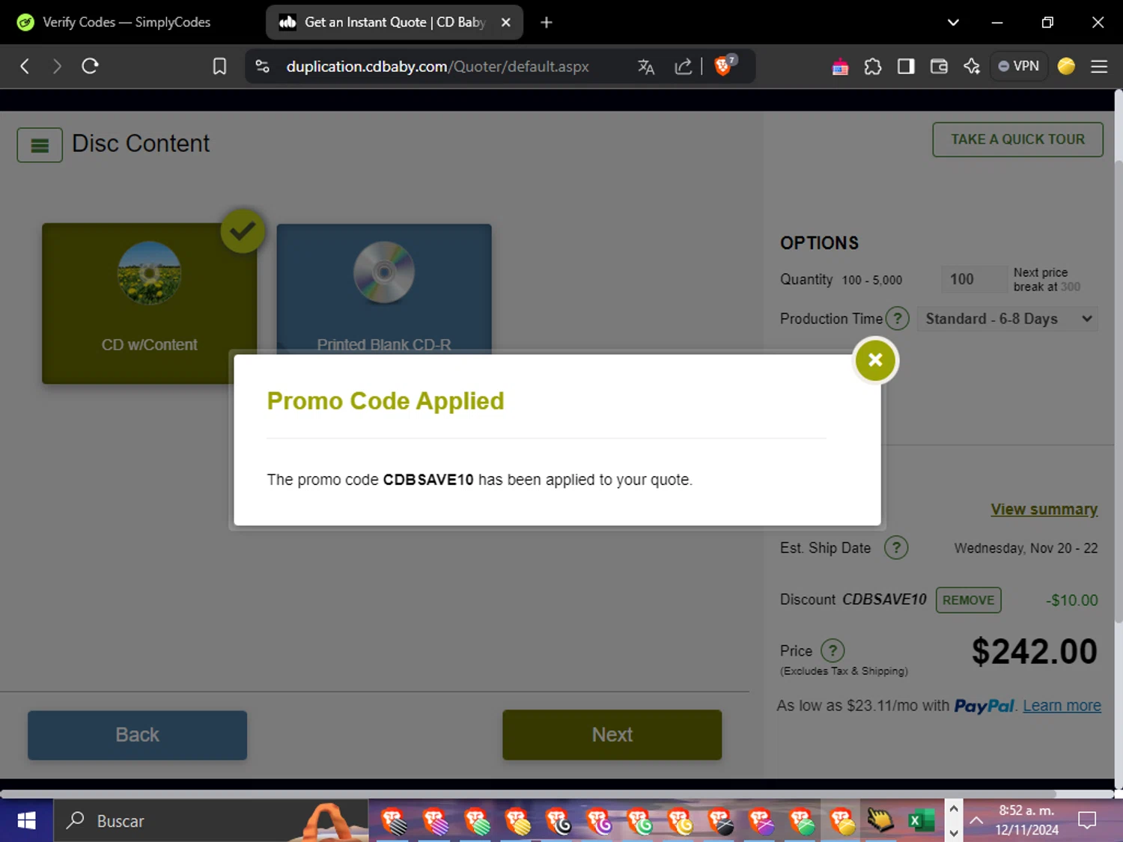Viewport: 1123px width, 842px height.
Task: Click the Next button
Action: [612, 735]
